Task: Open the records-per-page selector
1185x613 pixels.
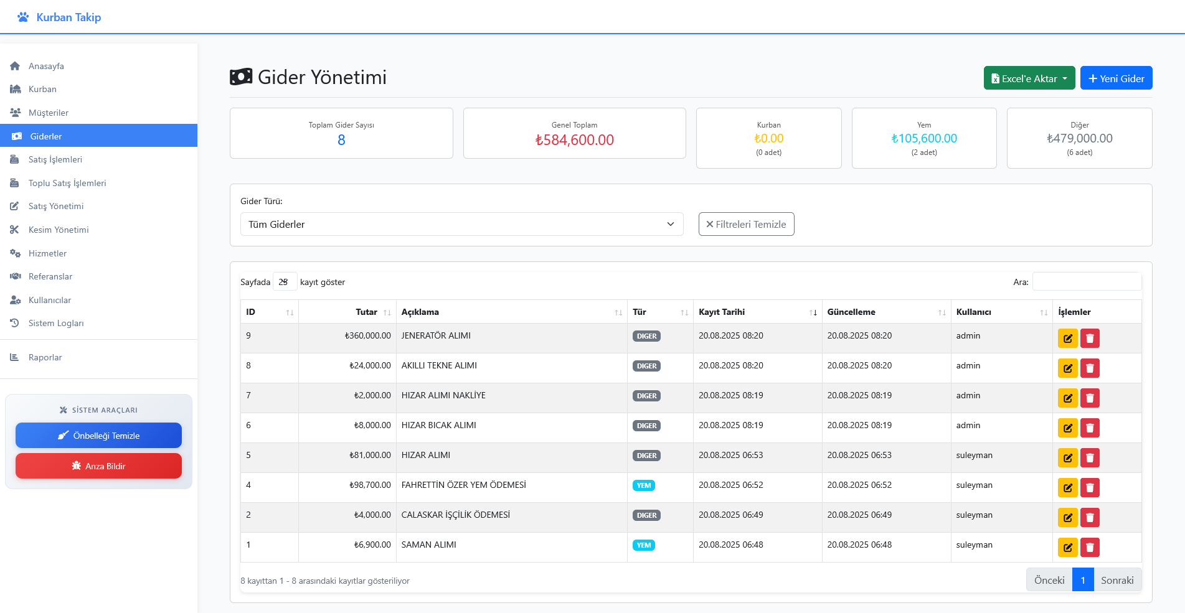Action: pos(285,282)
